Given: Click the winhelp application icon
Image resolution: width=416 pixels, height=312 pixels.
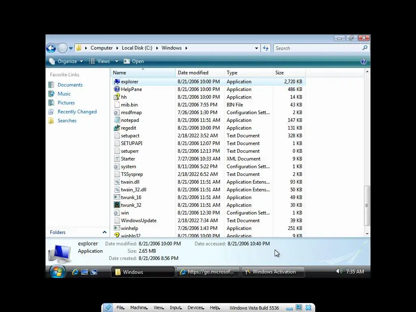Looking at the screenshot, I should (117, 228).
